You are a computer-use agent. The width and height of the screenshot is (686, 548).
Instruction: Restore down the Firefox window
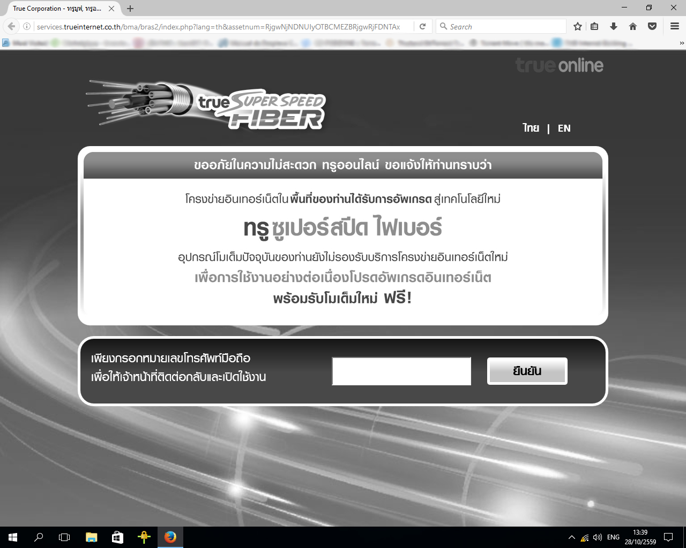(648, 7)
